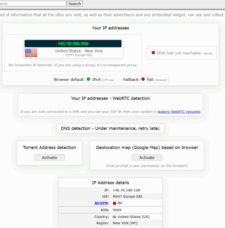
Task: Click the red Fallback Fail dot
Action: (143, 80)
